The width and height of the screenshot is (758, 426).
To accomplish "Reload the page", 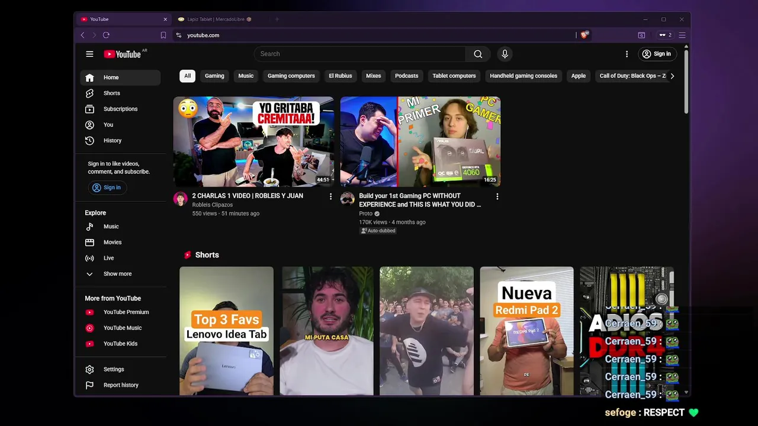I will [106, 35].
